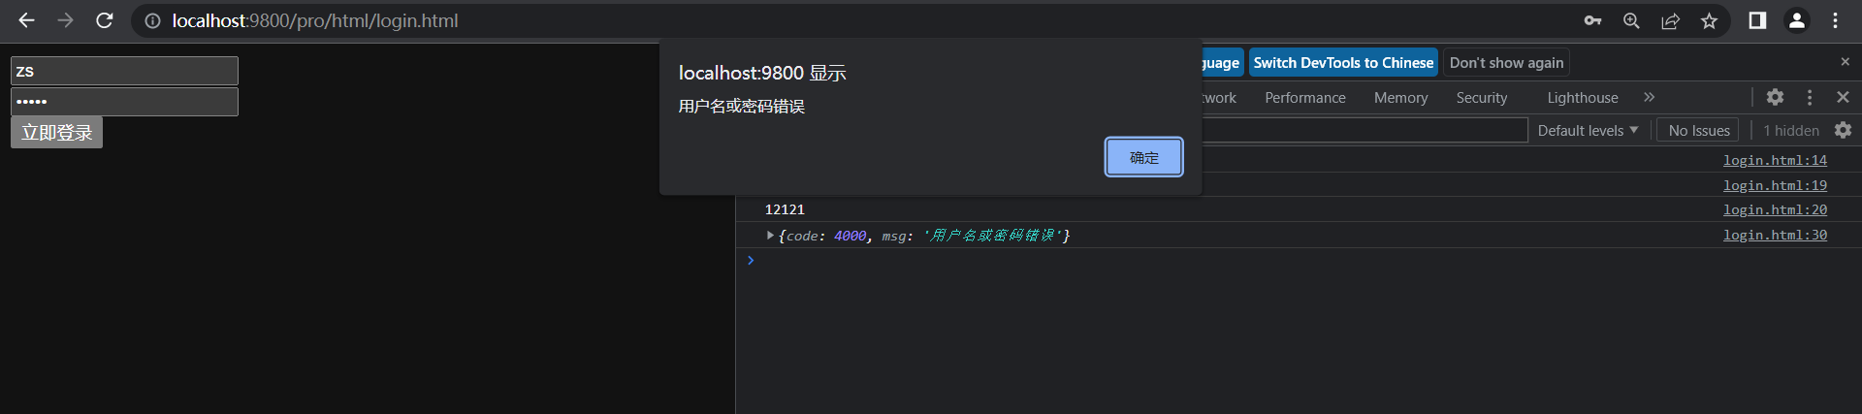Open DevTools customize three-dot menu
The image size is (1862, 414).
[x=1809, y=97]
